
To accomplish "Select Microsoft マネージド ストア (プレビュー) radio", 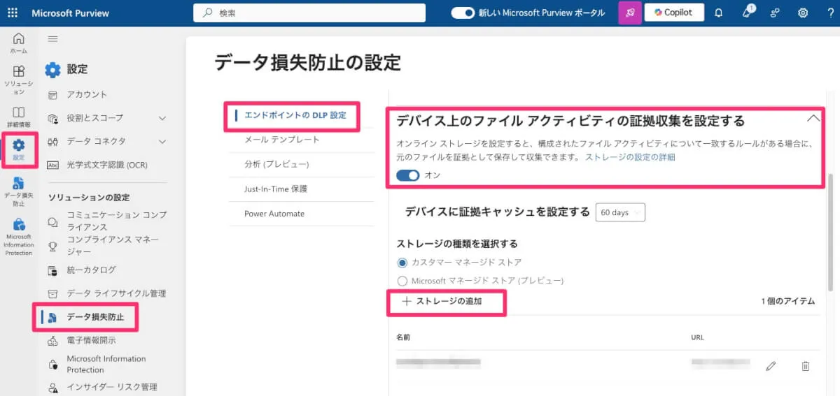I will pyautogui.click(x=402, y=281).
